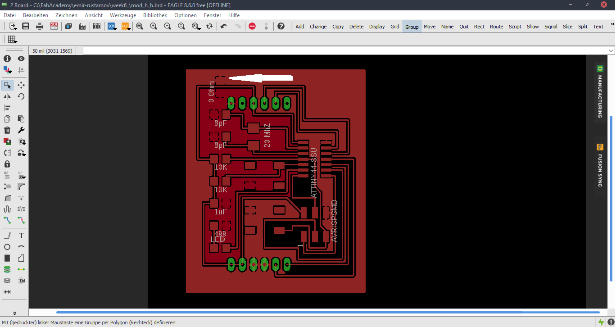Switch to schematic with SCH/BRD icon

coord(54,26)
